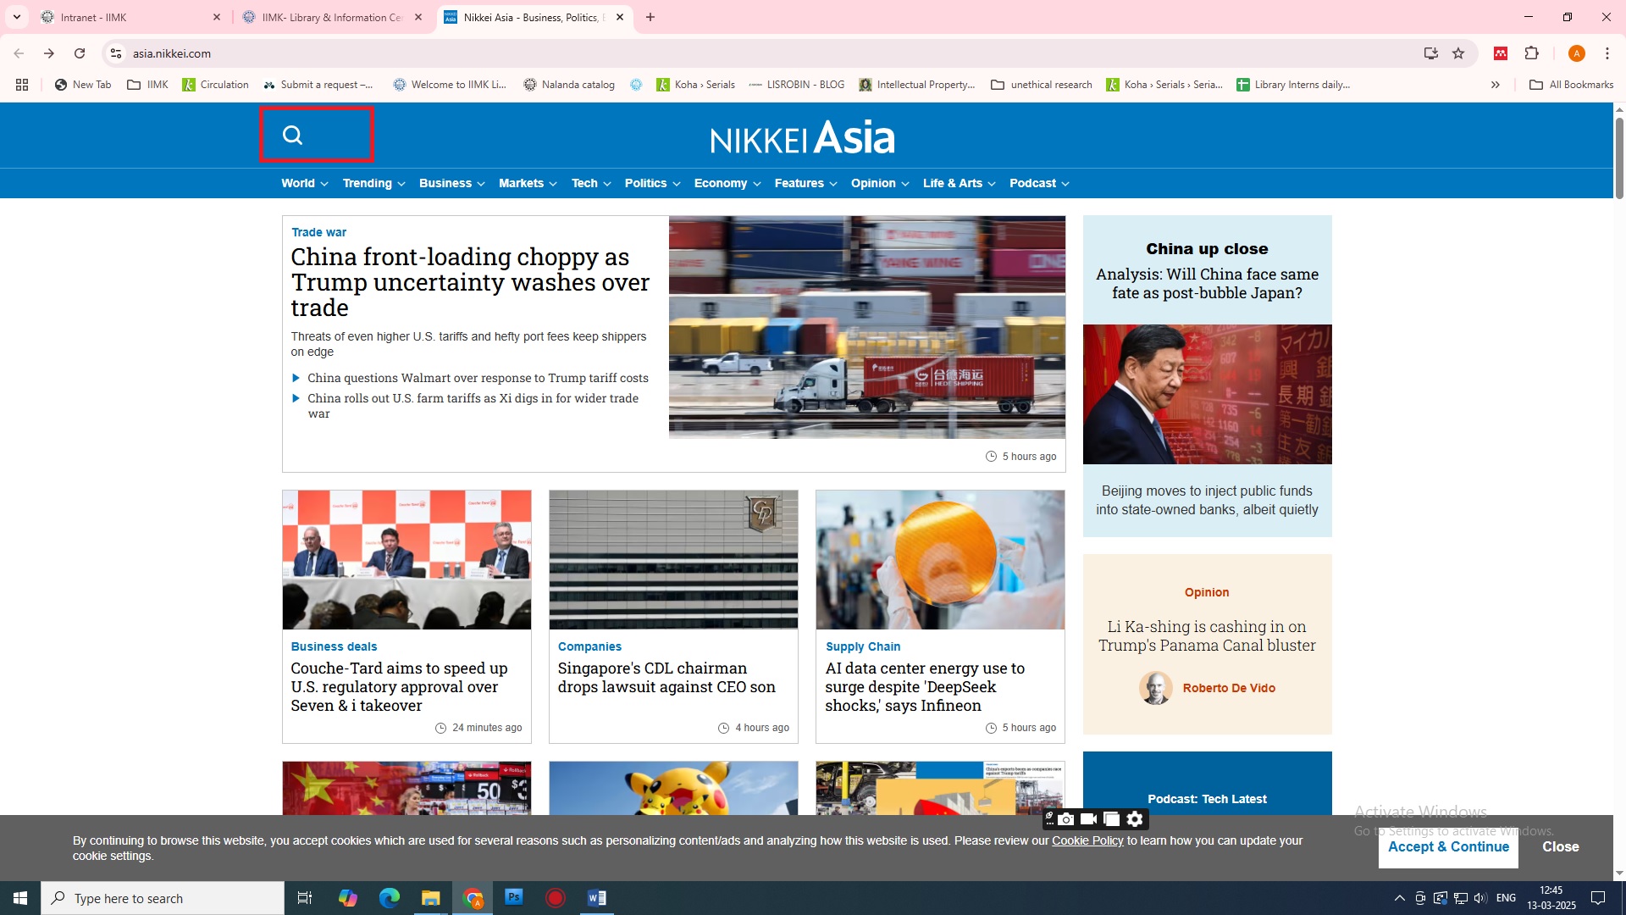1626x915 pixels.
Task: Open Couche-Tard press conference article thumbnail
Action: click(406, 559)
